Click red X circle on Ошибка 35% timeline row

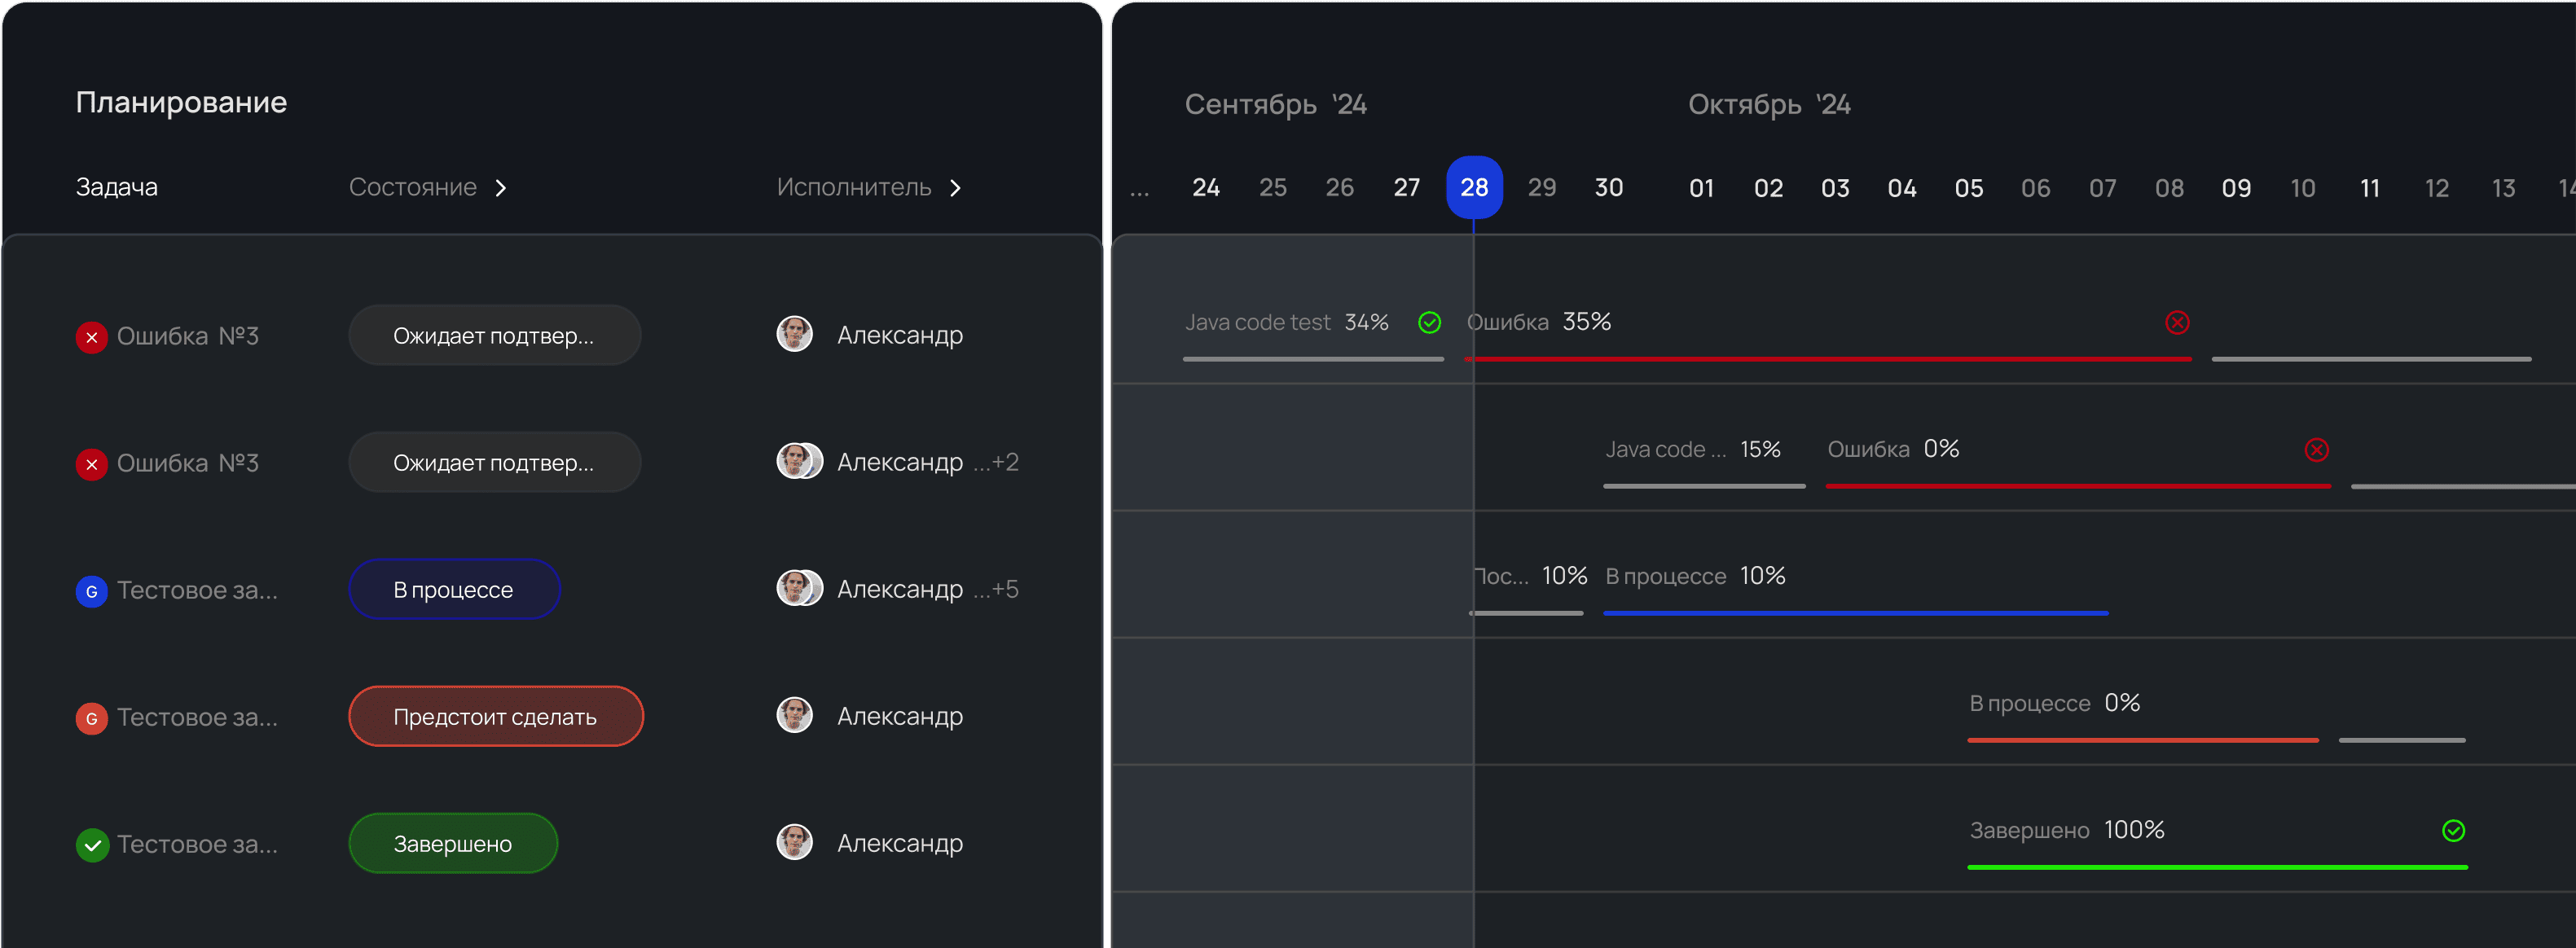(x=2177, y=322)
